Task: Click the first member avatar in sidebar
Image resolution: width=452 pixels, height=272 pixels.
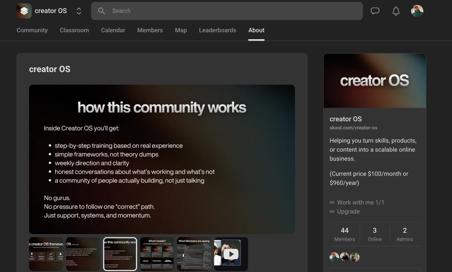Action: [x=334, y=257]
